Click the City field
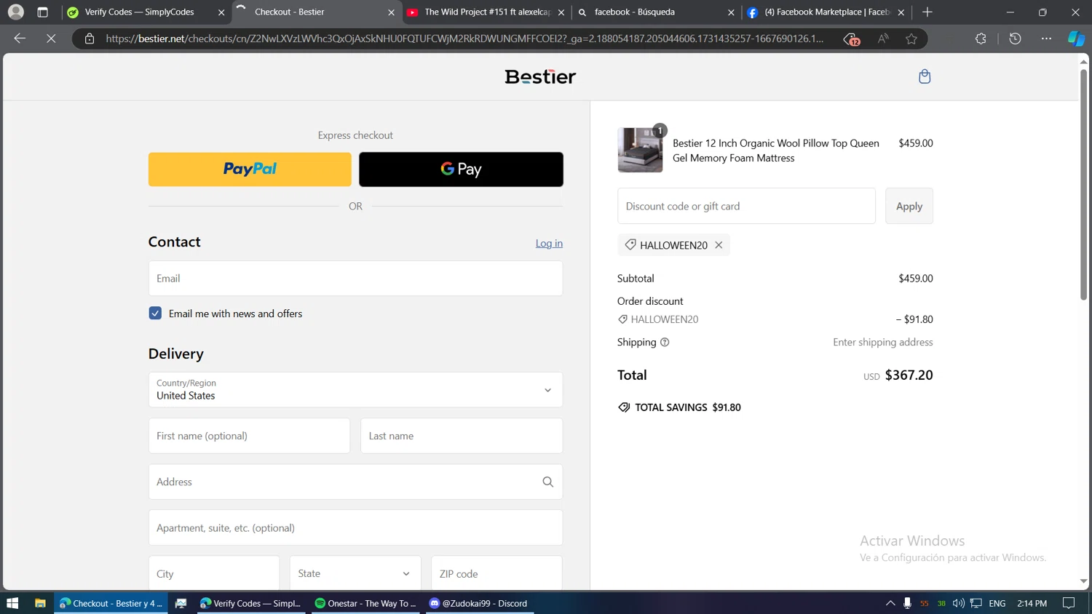Image resolution: width=1092 pixels, height=614 pixels. pos(214,573)
